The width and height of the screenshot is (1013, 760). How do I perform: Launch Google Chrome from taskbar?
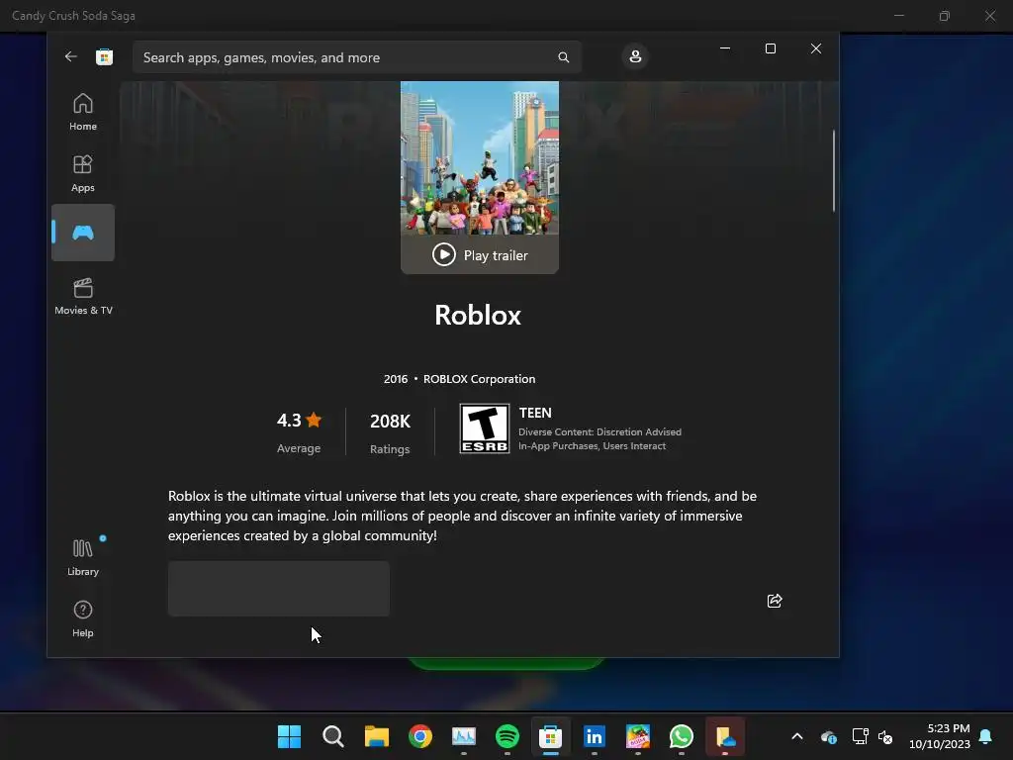[419, 736]
